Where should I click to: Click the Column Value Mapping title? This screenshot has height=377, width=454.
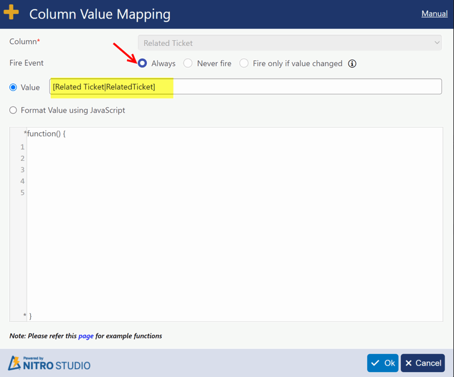[x=100, y=14]
